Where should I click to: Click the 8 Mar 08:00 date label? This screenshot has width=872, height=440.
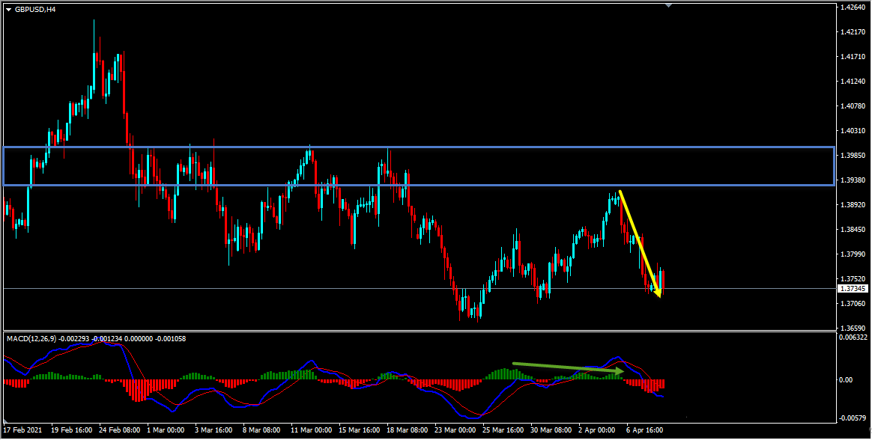click(261, 430)
